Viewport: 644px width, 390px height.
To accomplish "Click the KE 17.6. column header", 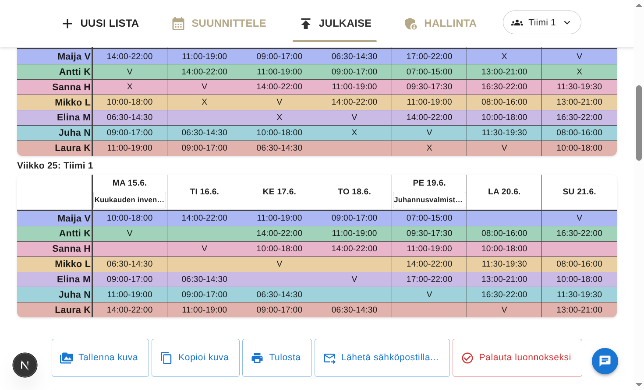I will pos(280,192).
